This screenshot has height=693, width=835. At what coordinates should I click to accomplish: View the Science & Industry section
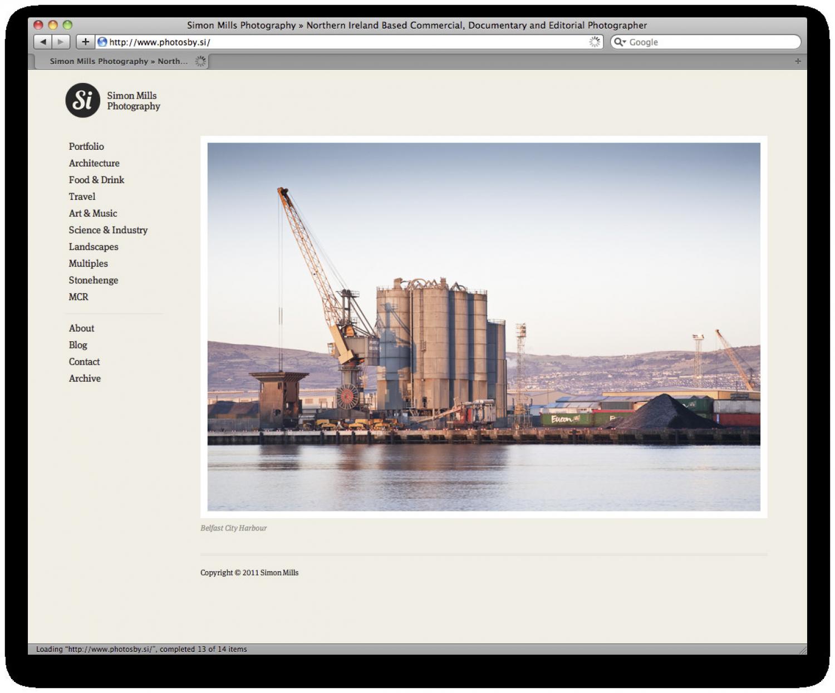(108, 230)
